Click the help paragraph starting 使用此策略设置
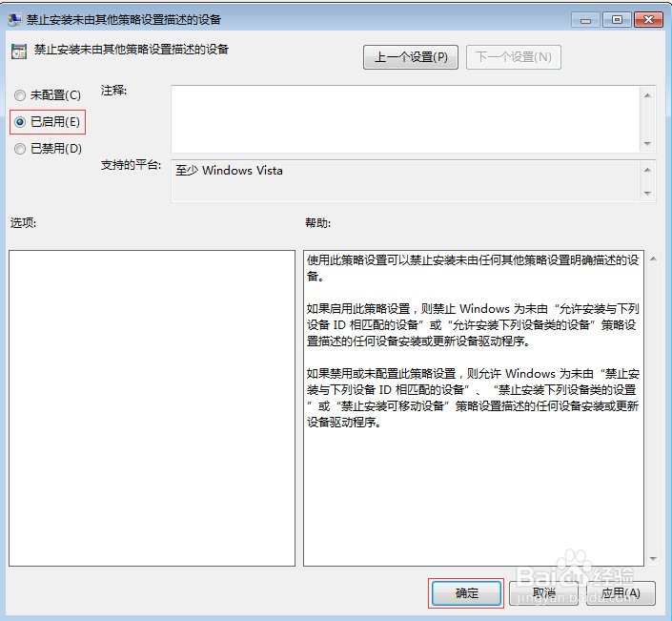This screenshot has height=621, width=672. point(473,268)
